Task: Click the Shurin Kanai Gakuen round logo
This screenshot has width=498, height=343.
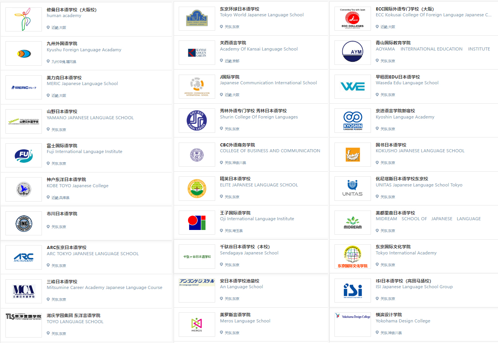Action: [197, 120]
